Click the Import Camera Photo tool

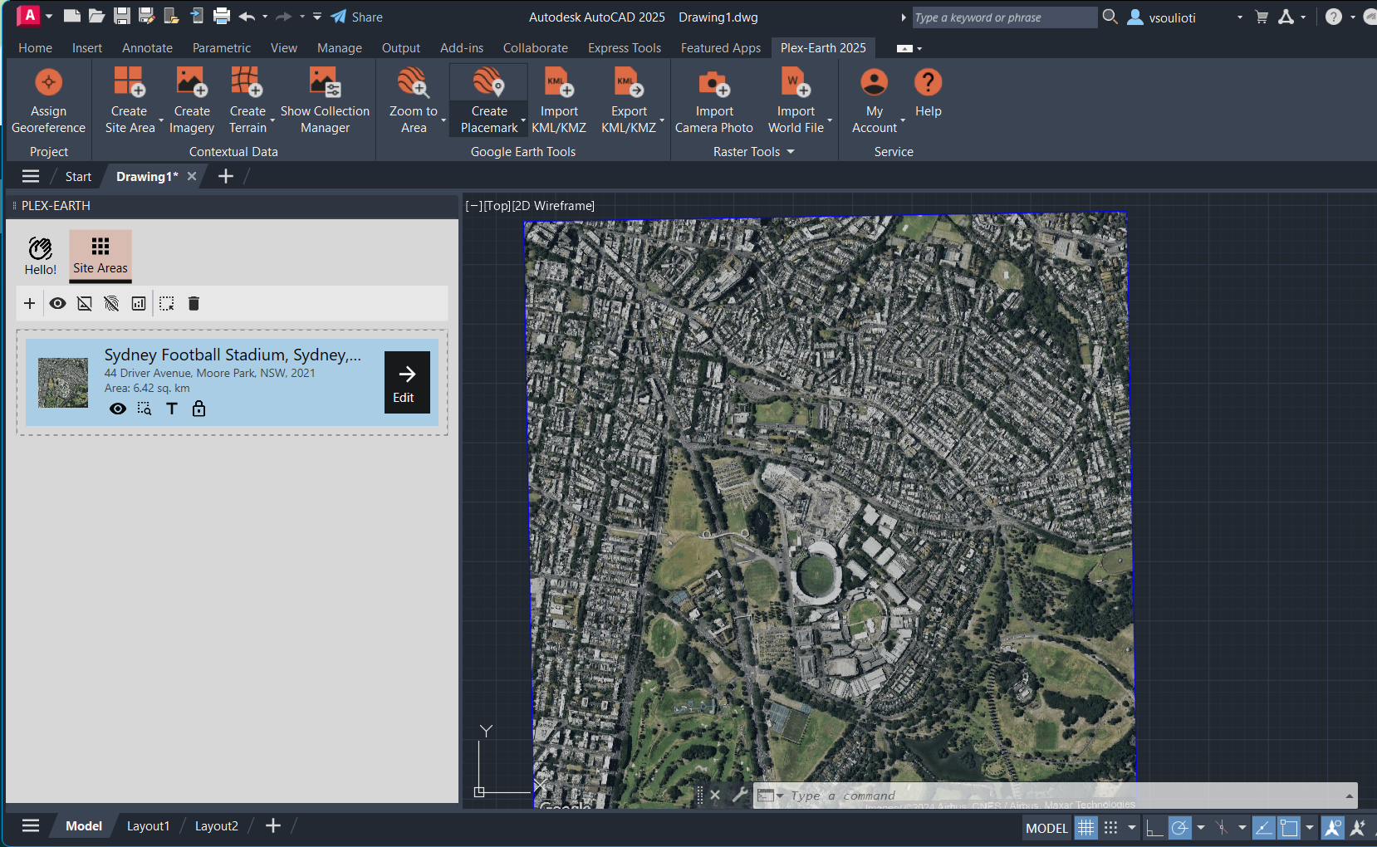point(714,101)
